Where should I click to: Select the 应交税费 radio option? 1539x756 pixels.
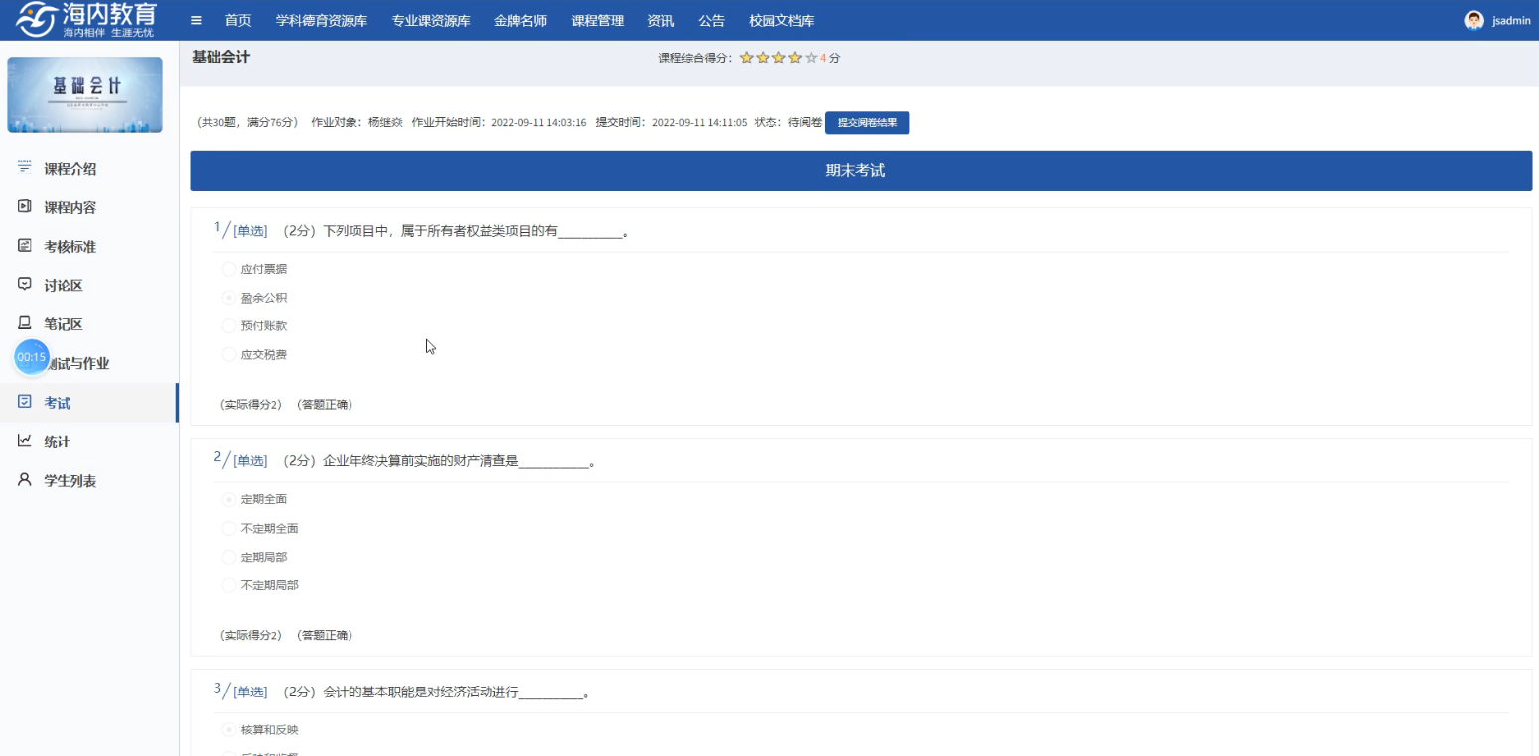pyautogui.click(x=229, y=354)
